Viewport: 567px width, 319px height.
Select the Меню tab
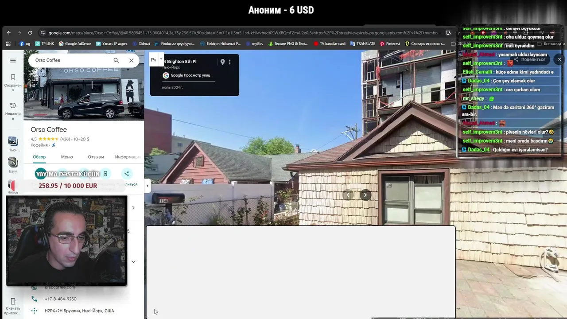click(67, 157)
